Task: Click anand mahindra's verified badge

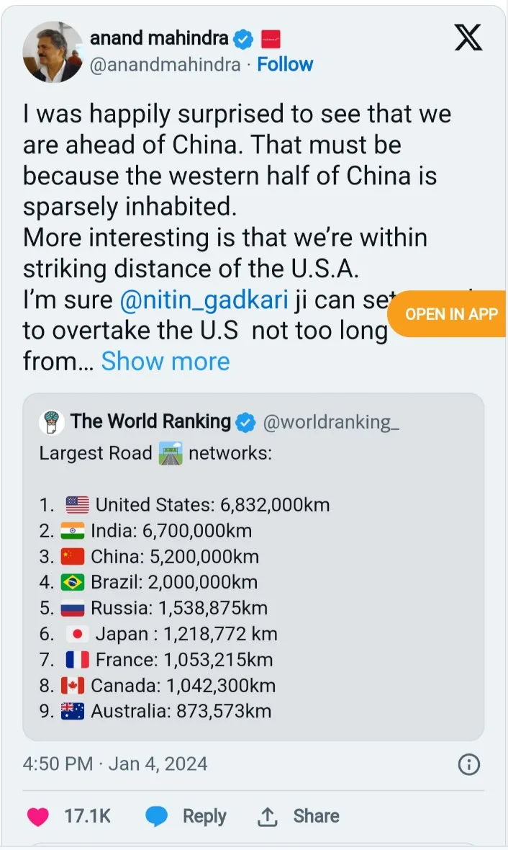Action: point(245,39)
